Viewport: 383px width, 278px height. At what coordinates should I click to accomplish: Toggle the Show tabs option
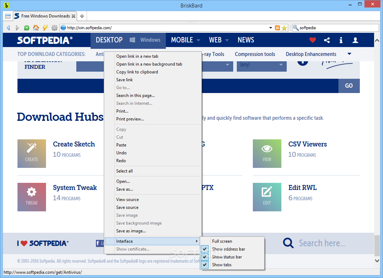click(232, 264)
